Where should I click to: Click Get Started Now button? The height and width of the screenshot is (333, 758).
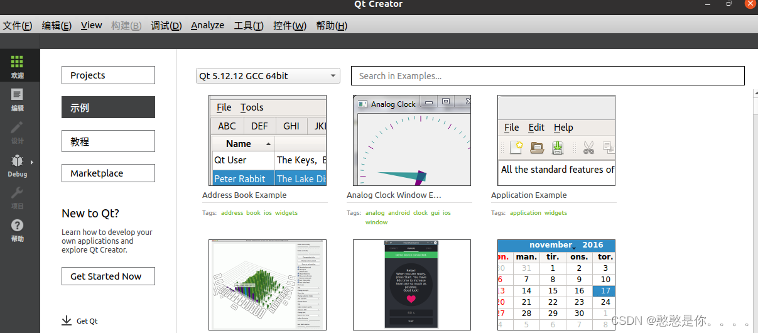108,276
